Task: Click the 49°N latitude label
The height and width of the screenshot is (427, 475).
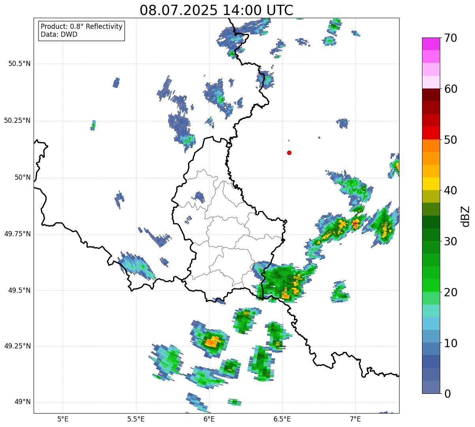Action: tap(23, 402)
